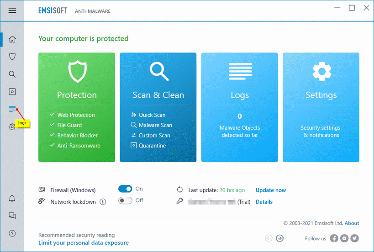Viewport: 374px width, 252px height.
Task: Open Logs from the sidebar lines icon
Action: 12,109
